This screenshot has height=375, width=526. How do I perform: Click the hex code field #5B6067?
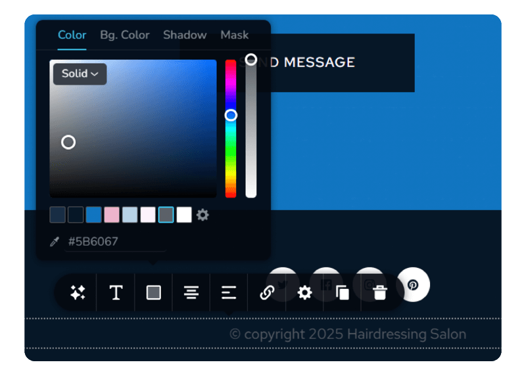115,242
